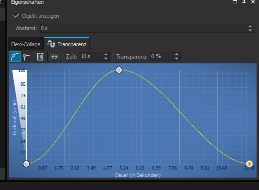The image size is (259, 190).
Task: Pin the Eigenschaften panel
Action: [244, 2]
